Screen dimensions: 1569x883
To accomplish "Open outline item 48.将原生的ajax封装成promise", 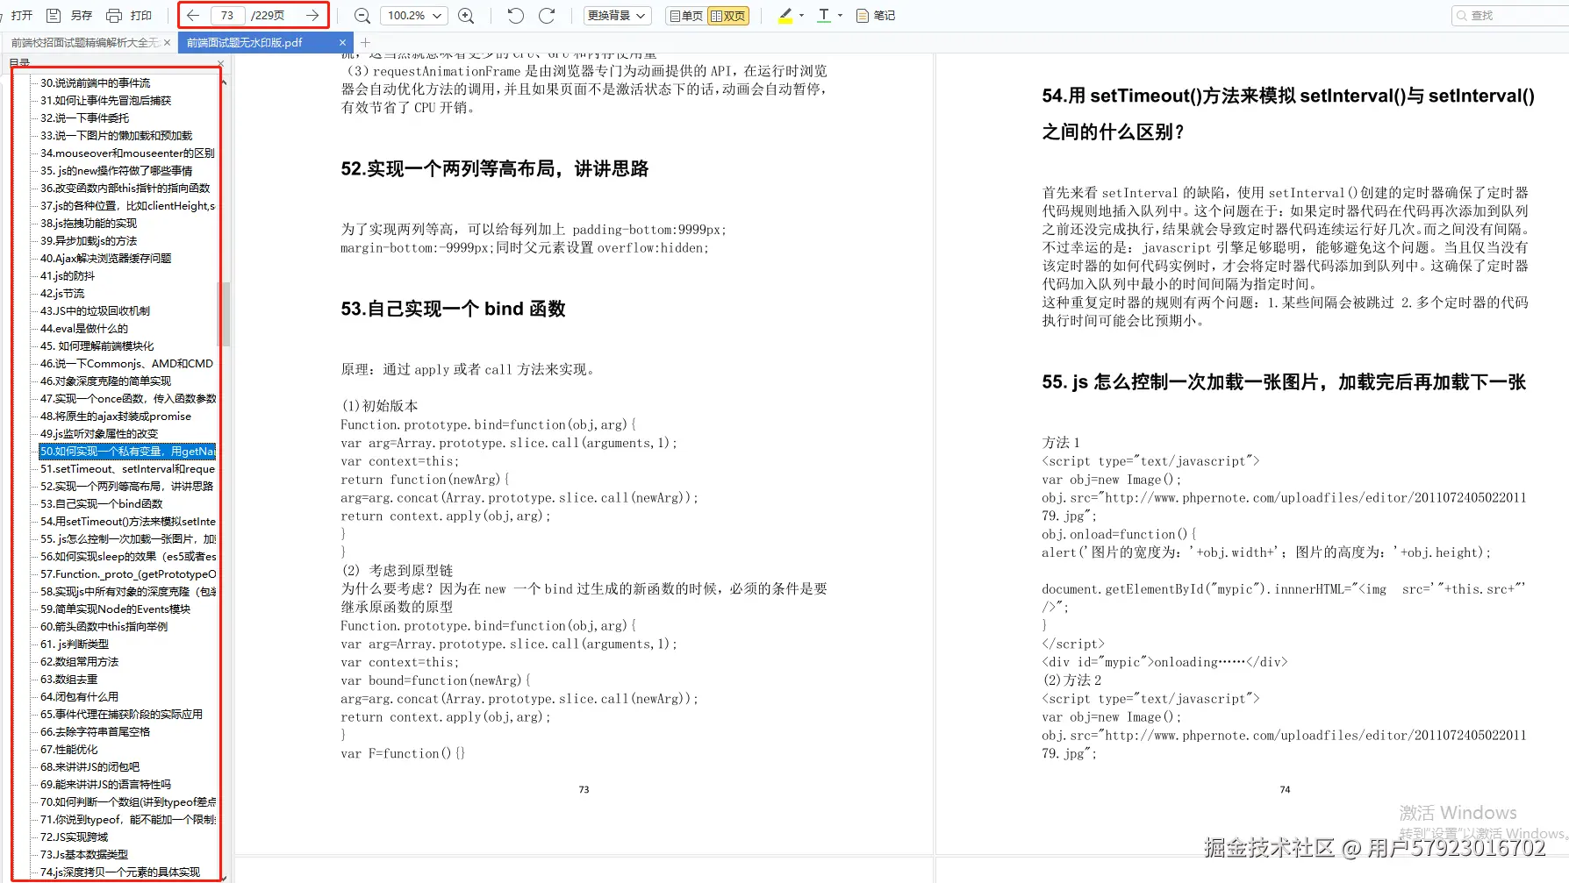I will 116,417.
